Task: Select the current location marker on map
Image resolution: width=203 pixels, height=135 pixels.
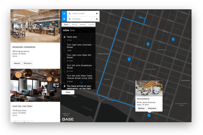Action: (140, 17)
